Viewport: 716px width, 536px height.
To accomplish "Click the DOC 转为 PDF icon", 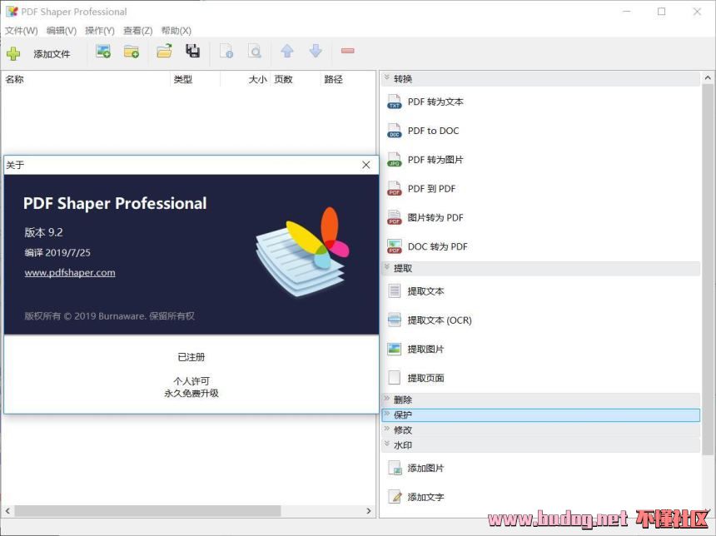I will (x=394, y=246).
